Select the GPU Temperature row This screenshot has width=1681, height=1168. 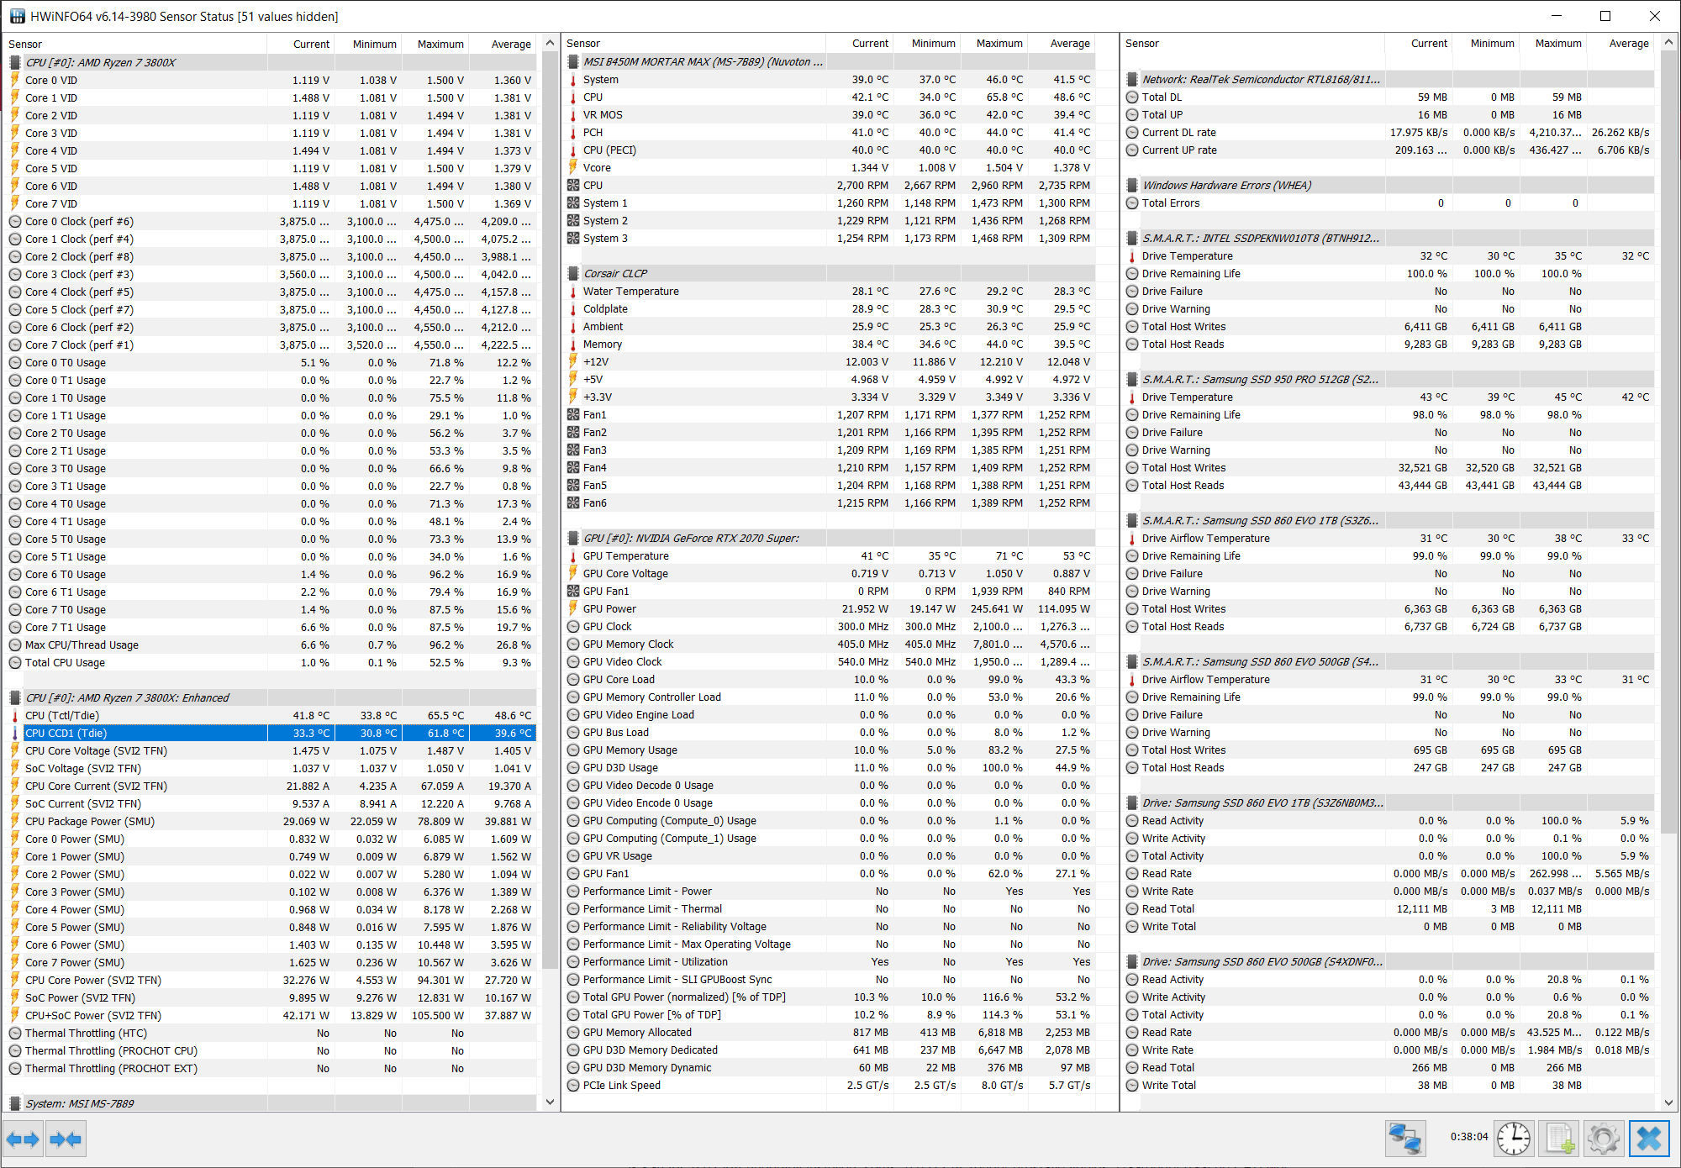(x=829, y=556)
